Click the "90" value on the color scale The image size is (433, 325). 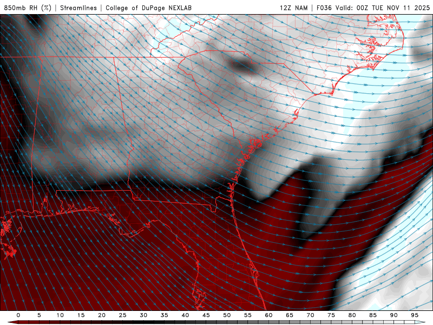pyautogui.click(x=393, y=315)
